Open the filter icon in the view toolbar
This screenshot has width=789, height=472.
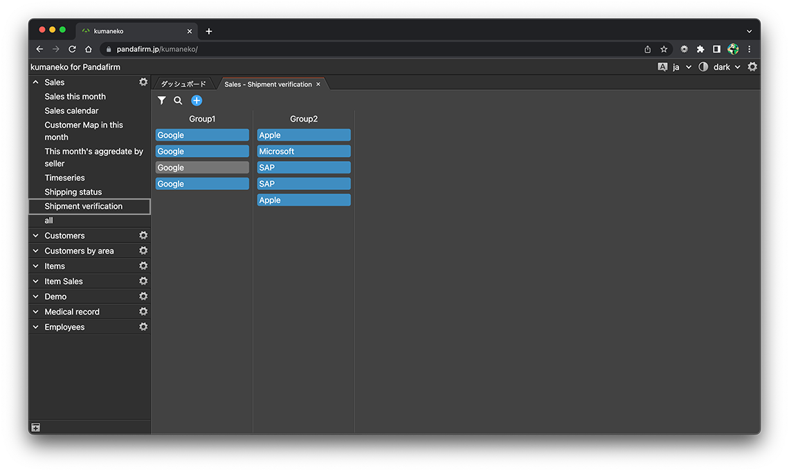tap(161, 100)
